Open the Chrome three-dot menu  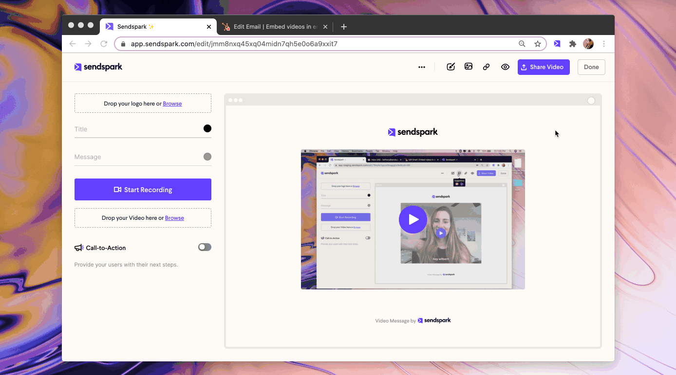click(604, 44)
